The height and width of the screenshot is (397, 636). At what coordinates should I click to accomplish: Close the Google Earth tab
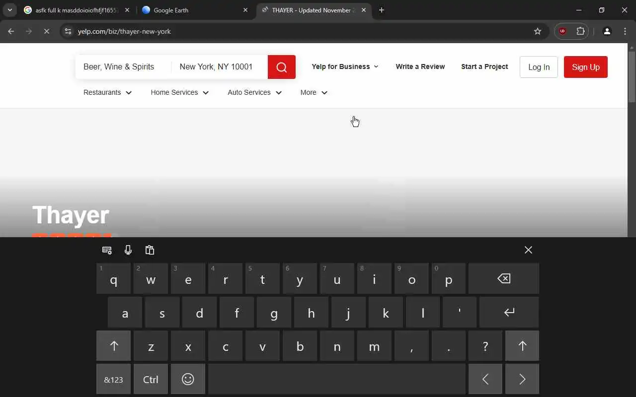point(245,10)
